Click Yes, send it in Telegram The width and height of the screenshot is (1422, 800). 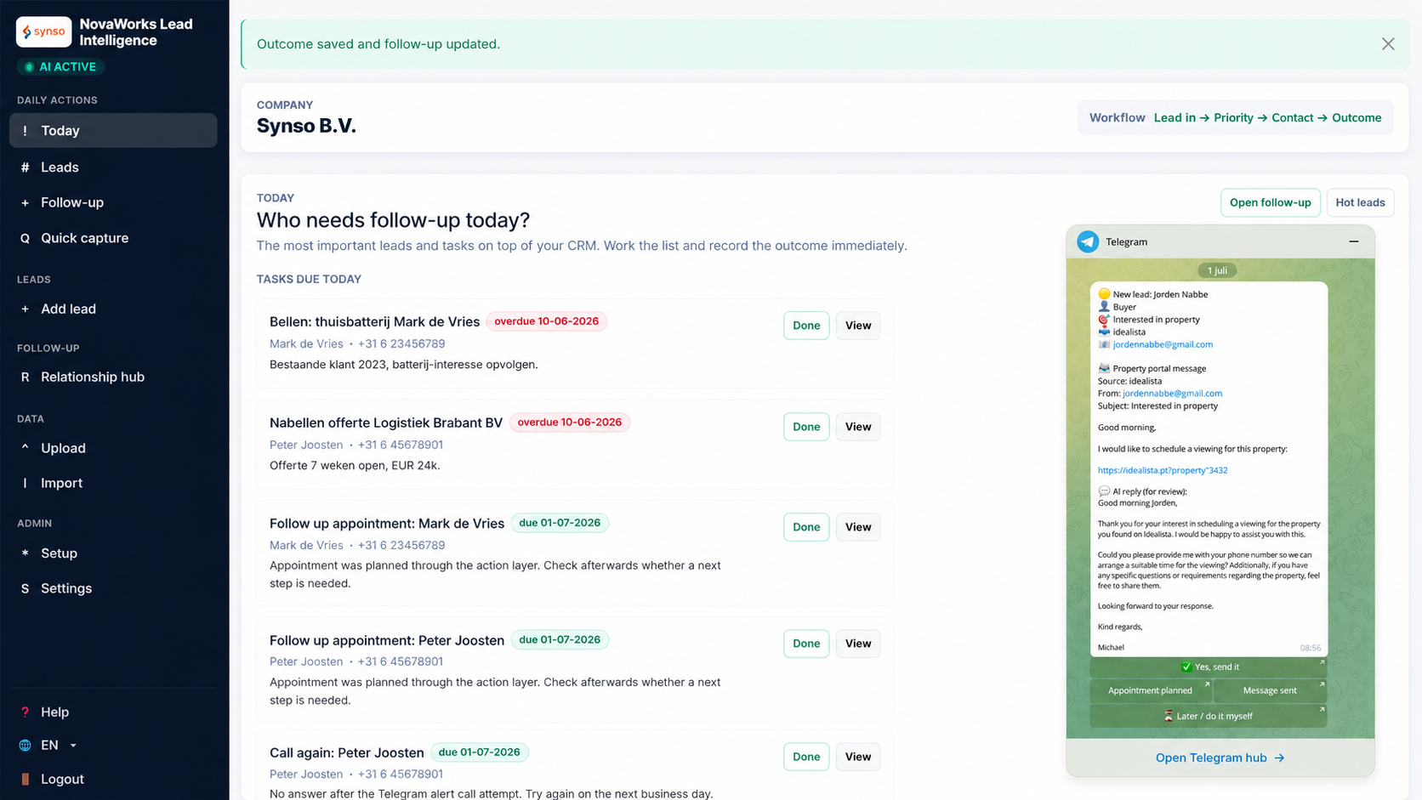(1209, 667)
